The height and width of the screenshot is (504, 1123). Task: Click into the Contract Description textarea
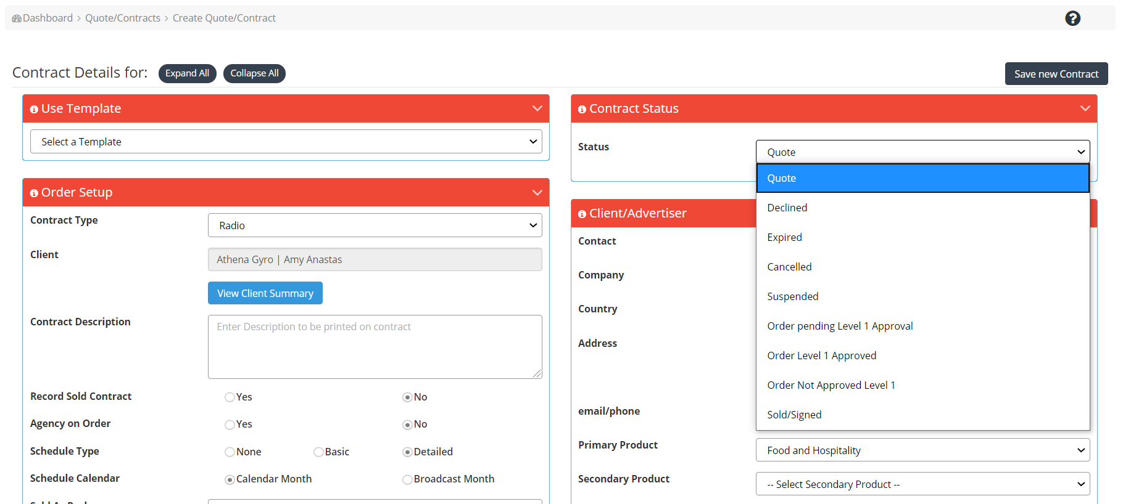coord(375,347)
